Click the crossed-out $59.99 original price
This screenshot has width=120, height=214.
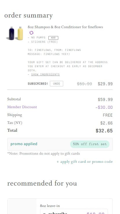click(x=84, y=84)
